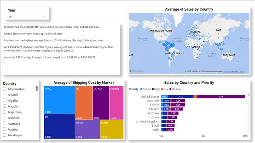Click the Sales by Country and Priority title

(189, 83)
